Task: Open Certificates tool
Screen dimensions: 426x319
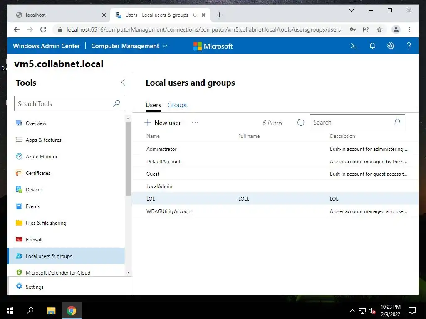Action: coord(67,173)
